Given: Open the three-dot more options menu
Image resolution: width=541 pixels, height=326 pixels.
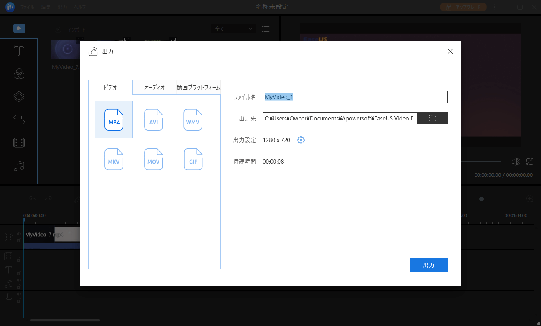Looking at the screenshot, I should tap(495, 7).
